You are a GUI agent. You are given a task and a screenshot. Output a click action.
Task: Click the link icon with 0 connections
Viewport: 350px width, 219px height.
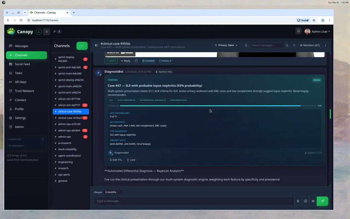tap(57, 32)
